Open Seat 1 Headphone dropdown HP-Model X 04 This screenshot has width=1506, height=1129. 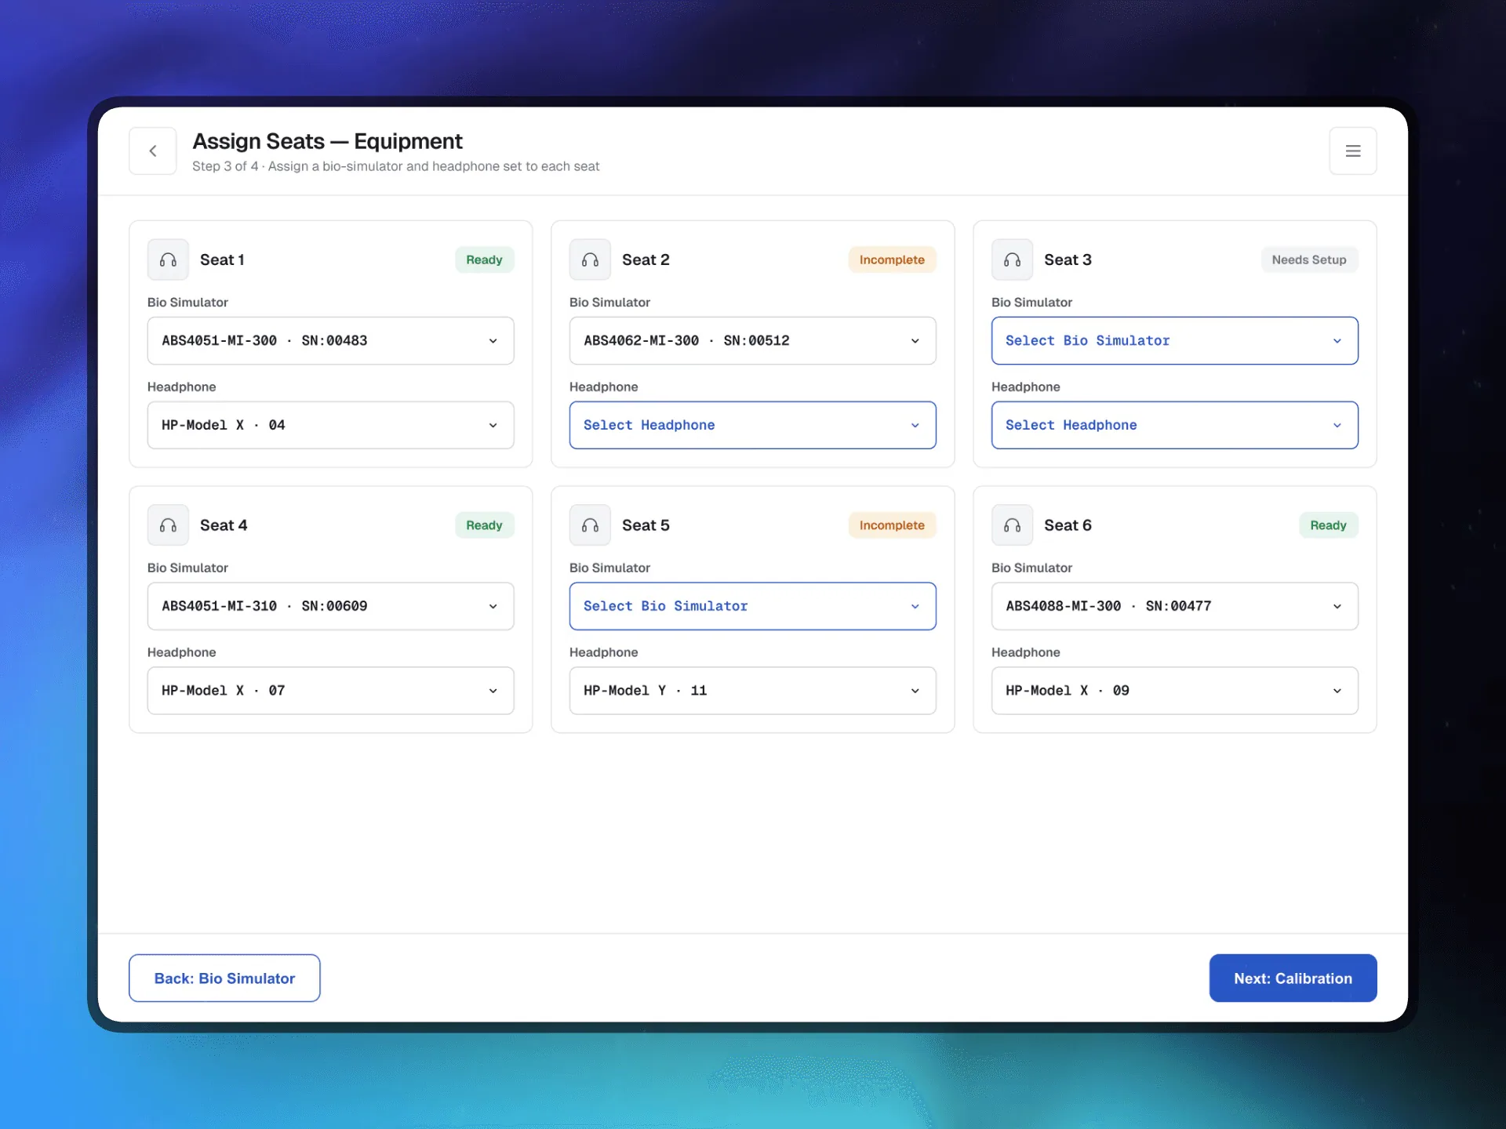(330, 425)
